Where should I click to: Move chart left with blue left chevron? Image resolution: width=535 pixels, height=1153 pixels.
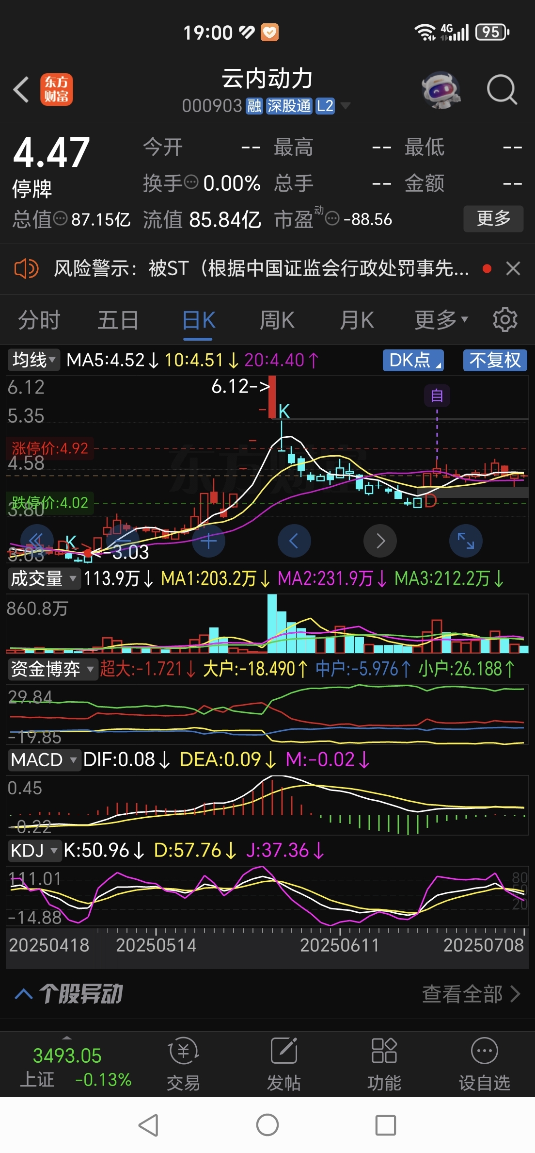(294, 541)
